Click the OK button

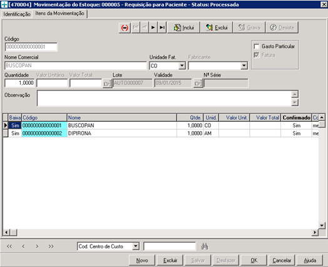tap(254, 260)
